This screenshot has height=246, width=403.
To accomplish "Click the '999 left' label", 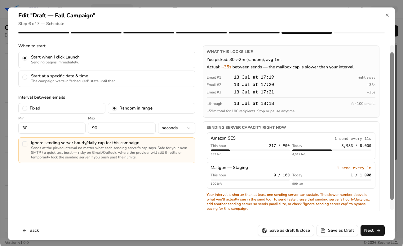I will pyautogui.click(x=298, y=183).
